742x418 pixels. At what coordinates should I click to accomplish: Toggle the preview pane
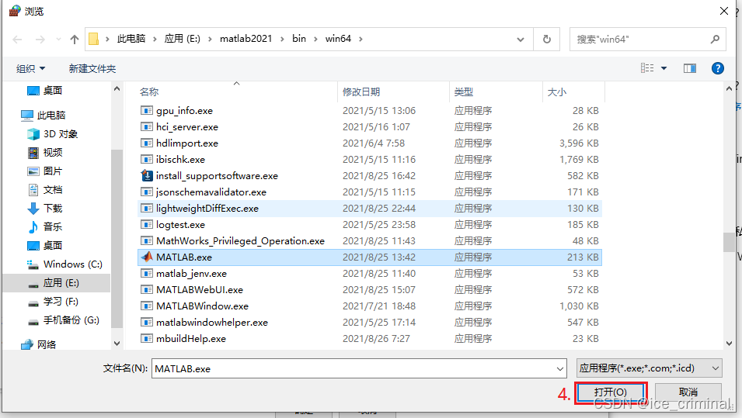point(689,68)
